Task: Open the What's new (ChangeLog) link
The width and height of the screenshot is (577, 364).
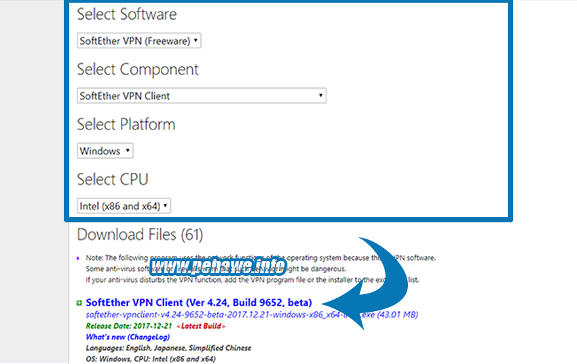Action: point(128,337)
